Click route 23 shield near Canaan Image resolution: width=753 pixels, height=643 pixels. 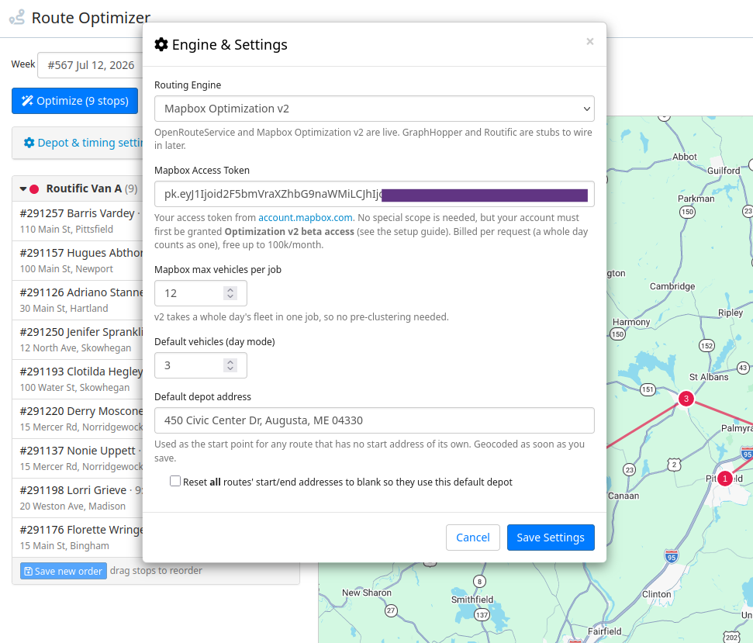click(629, 469)
